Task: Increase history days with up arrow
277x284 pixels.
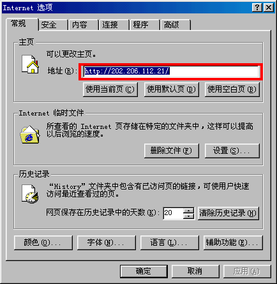Action: [x=189, y=211]
